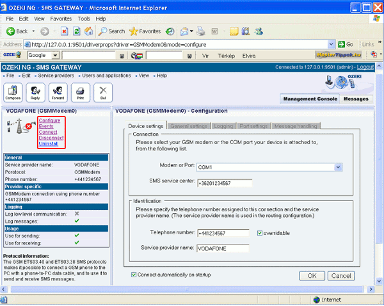This screenshot has width=384, height=306.
Task: Refresh the page with green arrows icon
Action: click(77, 31)
